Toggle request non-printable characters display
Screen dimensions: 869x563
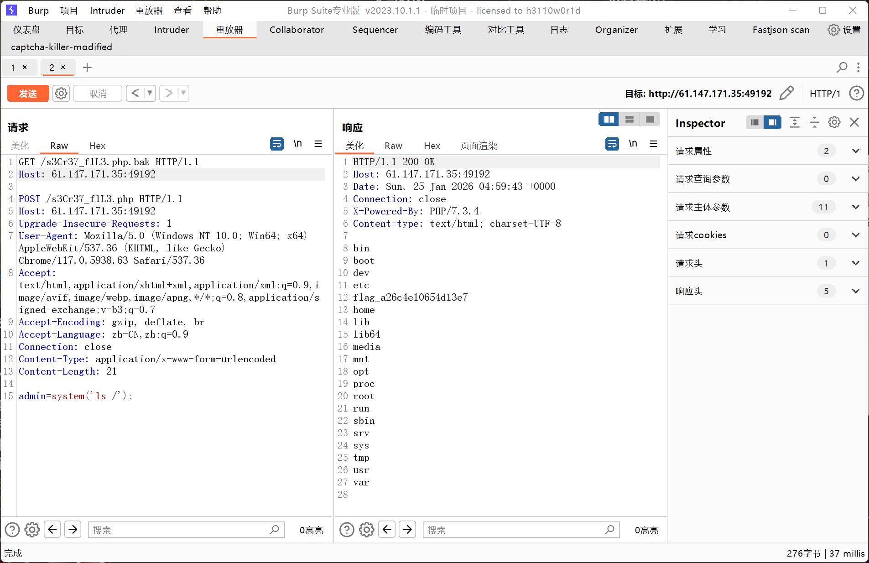coord(298,144)
